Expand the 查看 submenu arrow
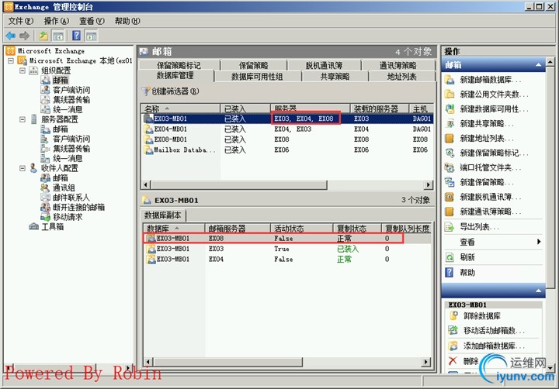Viewport: 559px width, 389px height. click(x=539, y=242)
